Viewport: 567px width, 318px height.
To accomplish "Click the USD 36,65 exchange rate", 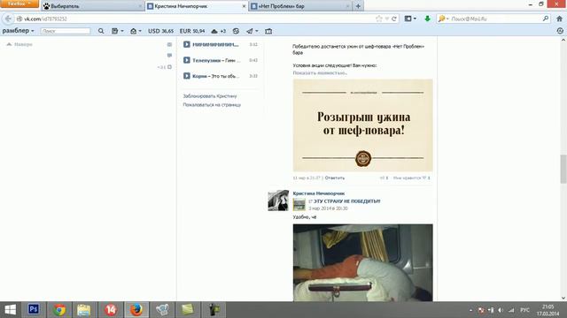I will point(160,31).
